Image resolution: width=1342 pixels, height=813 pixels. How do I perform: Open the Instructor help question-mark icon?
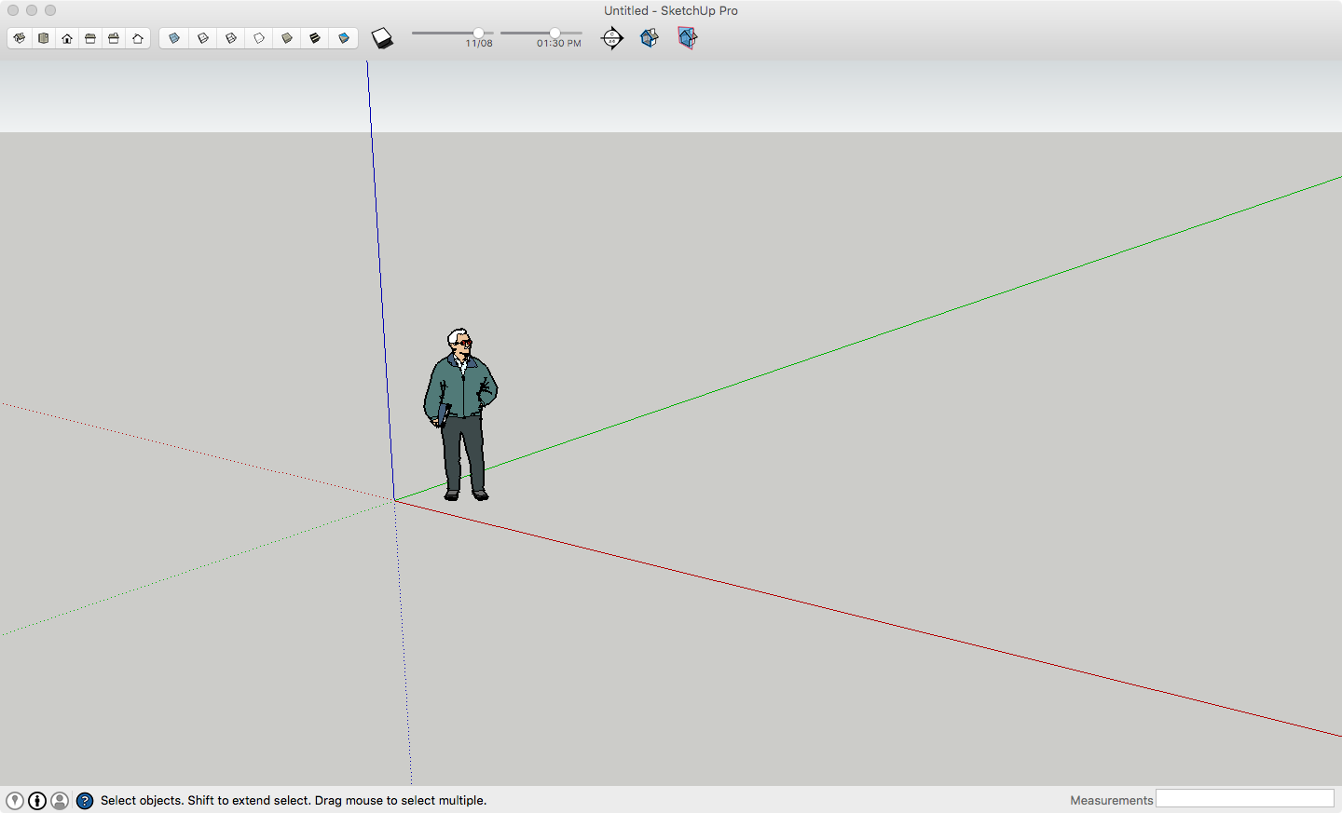[85, 801]
